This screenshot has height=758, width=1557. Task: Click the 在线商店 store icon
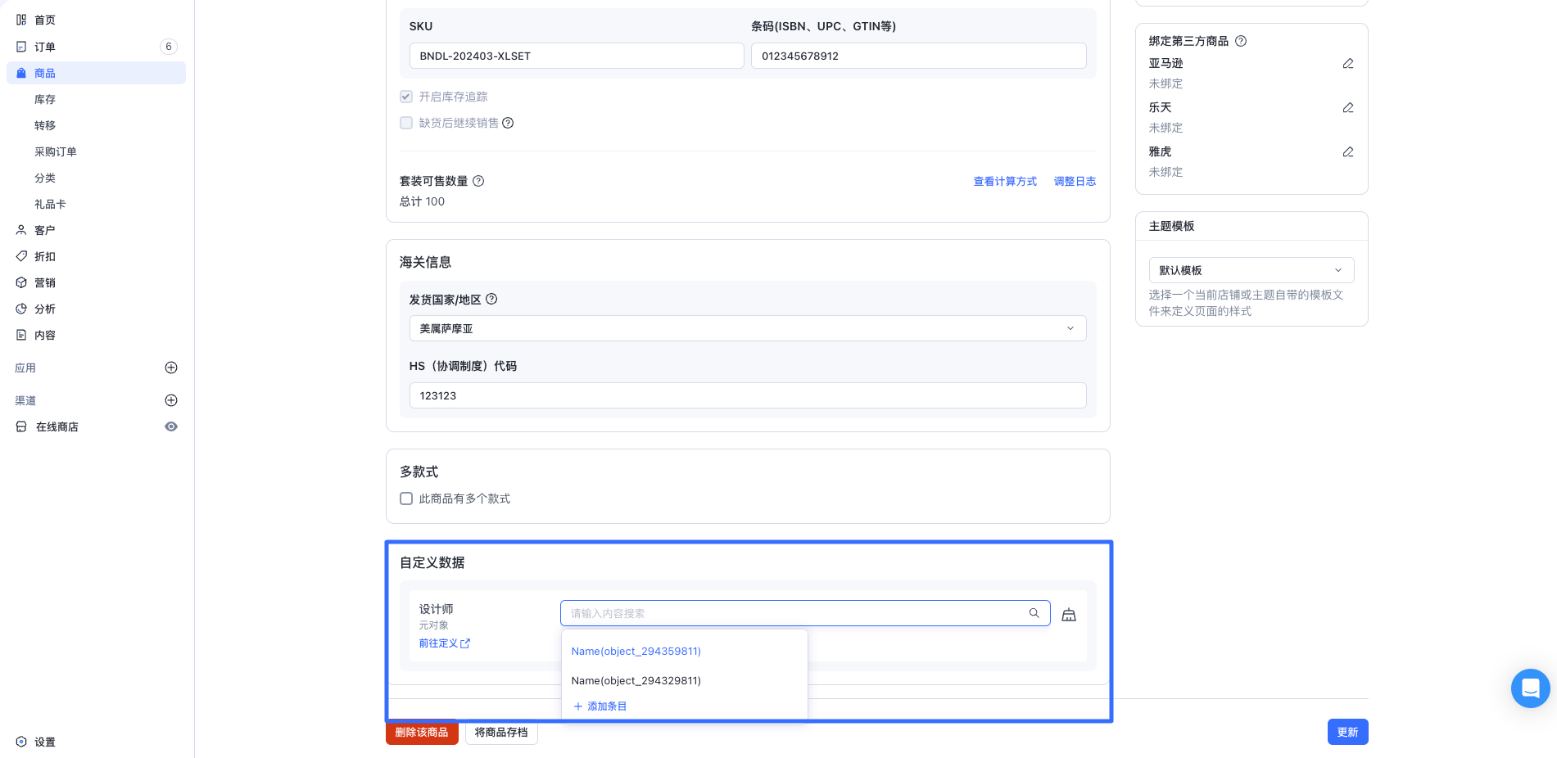tap(21, 426)
